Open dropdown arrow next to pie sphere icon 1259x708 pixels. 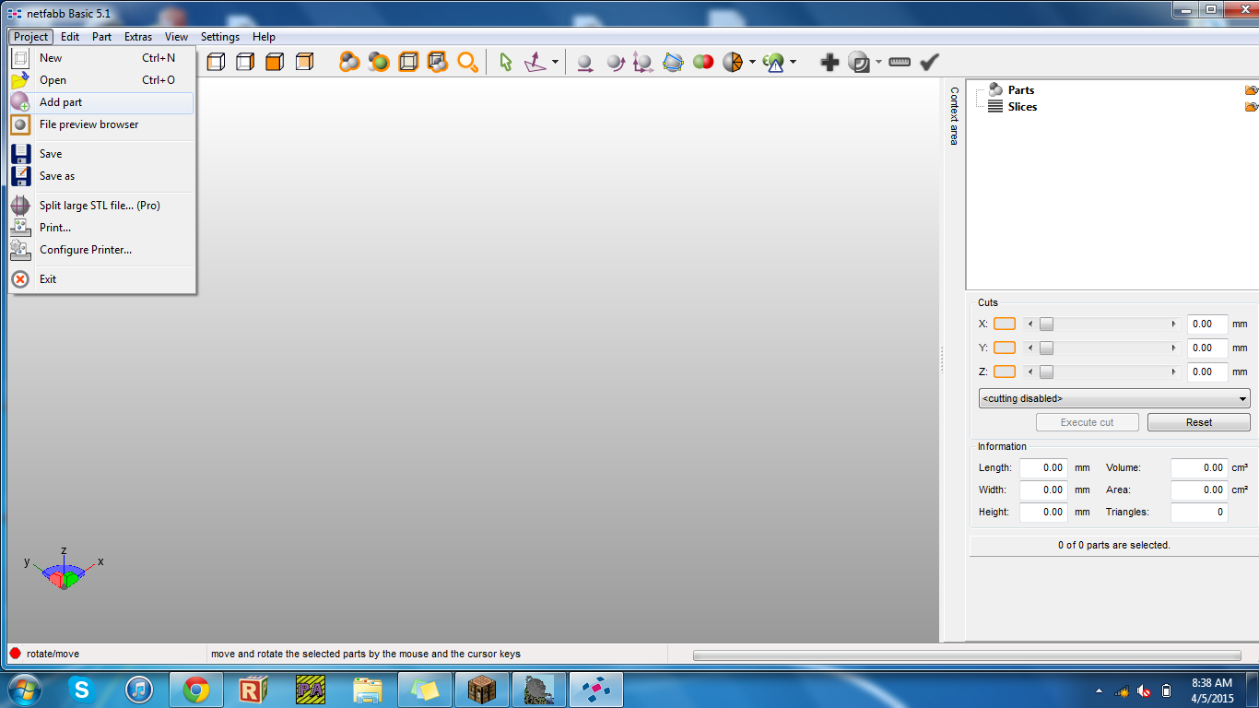[x=752, y=63]
